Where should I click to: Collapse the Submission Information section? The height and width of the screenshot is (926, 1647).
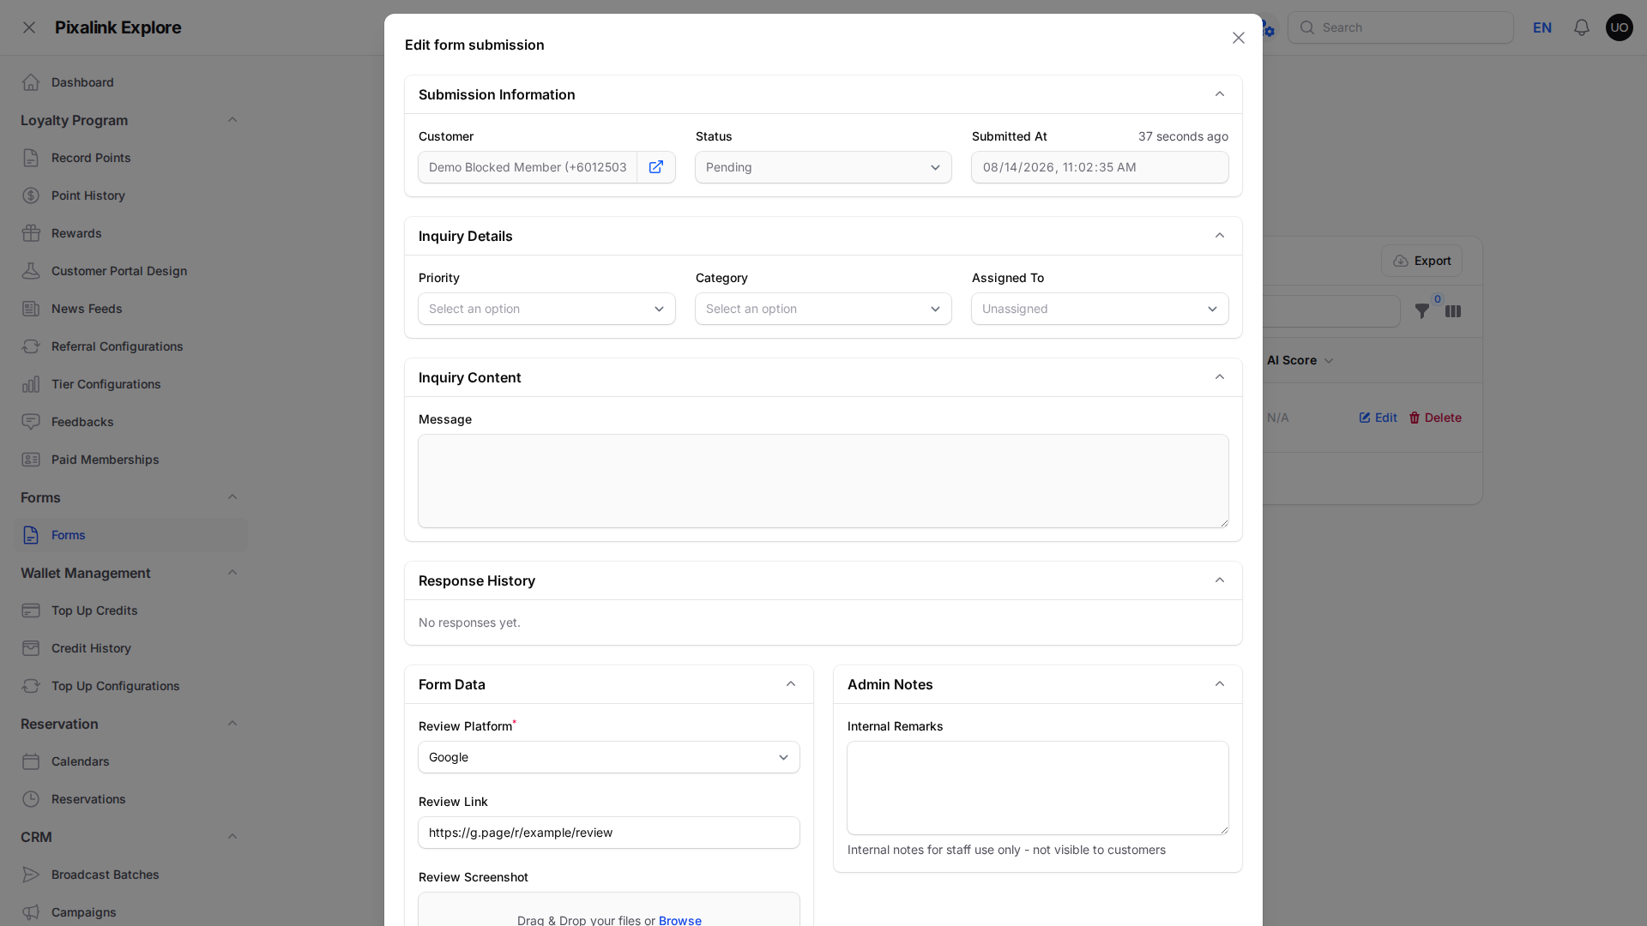[1219, 94]
